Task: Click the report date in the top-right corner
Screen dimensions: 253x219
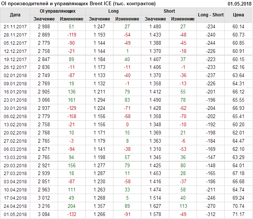Action: (240, 3)
